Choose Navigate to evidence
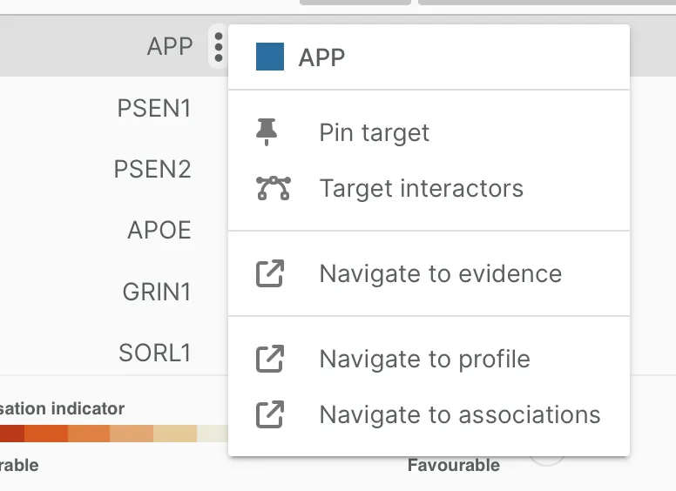The height and width of the screenshot is (491, 676). 429,273
